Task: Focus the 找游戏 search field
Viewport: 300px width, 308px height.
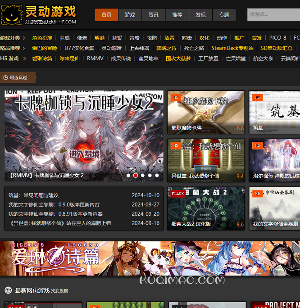Action: click(273, 14)
